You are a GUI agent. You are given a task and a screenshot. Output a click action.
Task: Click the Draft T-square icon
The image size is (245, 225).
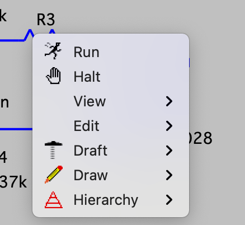point(54,150)
